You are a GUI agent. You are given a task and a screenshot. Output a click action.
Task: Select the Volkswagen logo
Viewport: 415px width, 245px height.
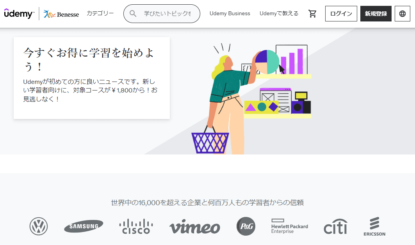pyautogui.click(x=39, y=227)
